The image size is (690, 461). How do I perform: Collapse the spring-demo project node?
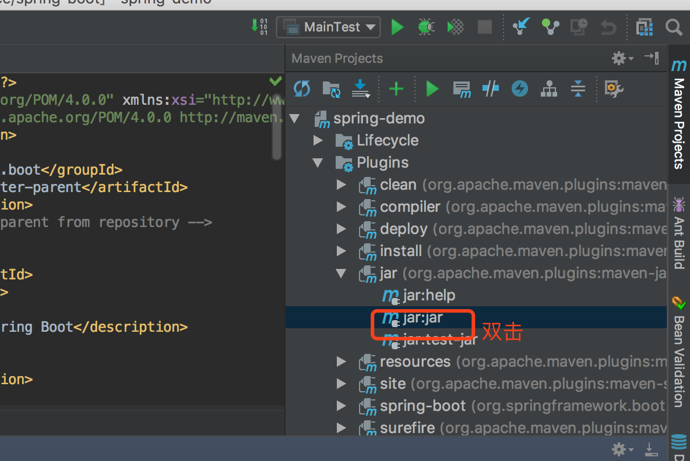tap(294, 119)
